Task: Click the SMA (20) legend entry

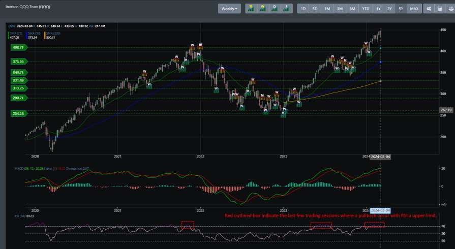Action: 15,36
